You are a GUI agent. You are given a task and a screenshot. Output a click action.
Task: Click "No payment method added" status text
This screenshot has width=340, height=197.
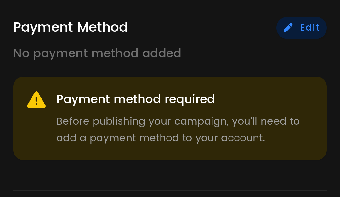(97, 53)
